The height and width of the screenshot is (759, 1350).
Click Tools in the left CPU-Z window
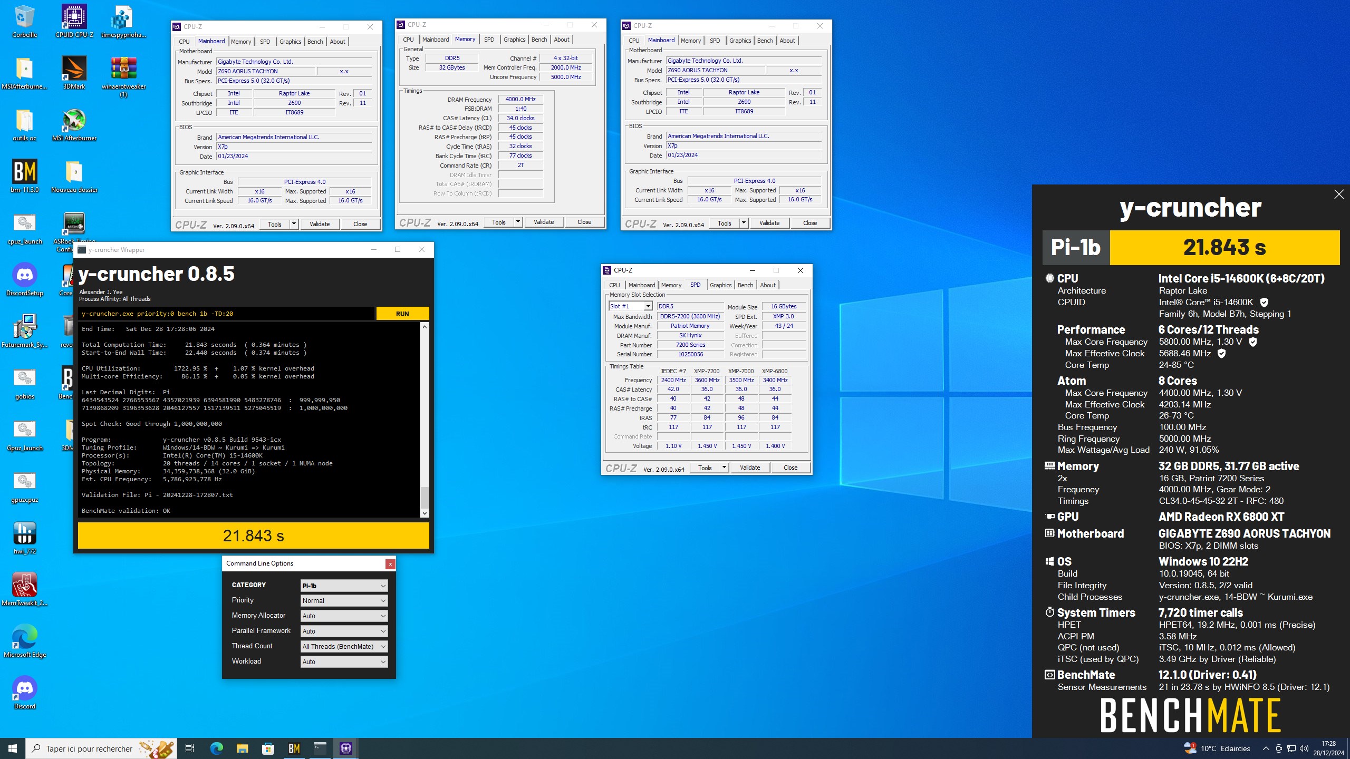[x=275, y=224]
